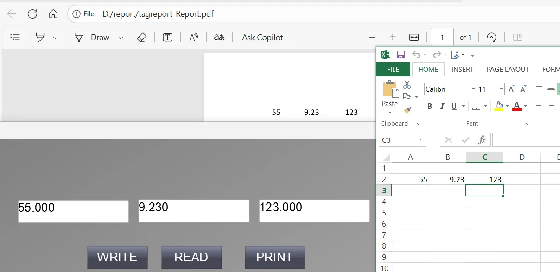Add text box to the PDF

click(x=168, y=38)
